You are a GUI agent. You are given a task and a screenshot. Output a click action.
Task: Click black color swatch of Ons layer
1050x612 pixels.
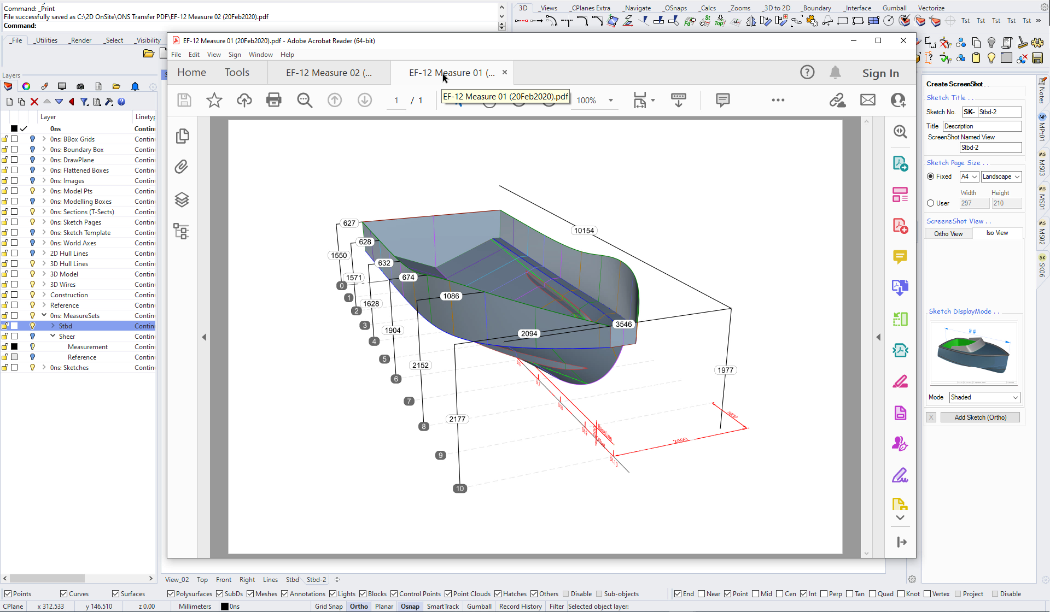14,129
